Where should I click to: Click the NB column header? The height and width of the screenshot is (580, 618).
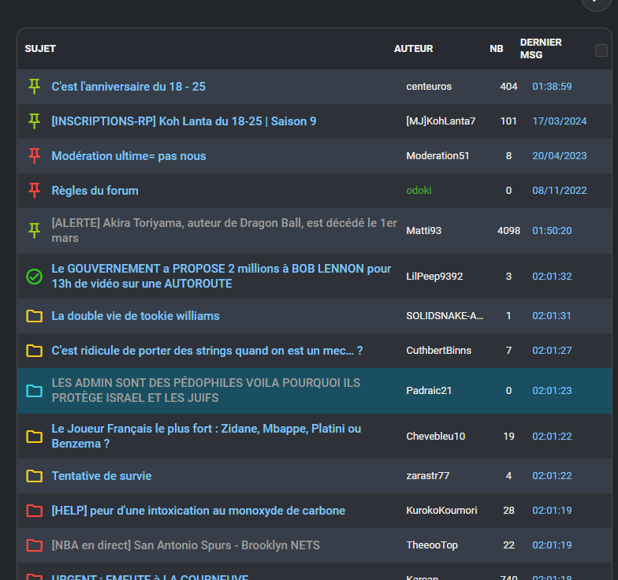497,49
